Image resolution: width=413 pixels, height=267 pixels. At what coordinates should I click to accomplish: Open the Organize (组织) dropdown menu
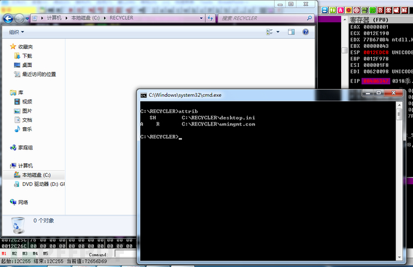[17, 33]
